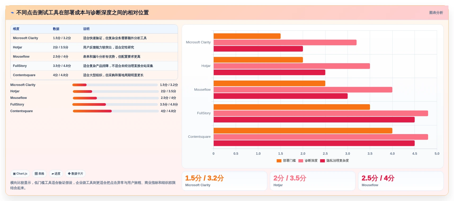Select the Hotjar table row name
The width and height of the screenshot is (454, 201).
[x=17, y=47]
